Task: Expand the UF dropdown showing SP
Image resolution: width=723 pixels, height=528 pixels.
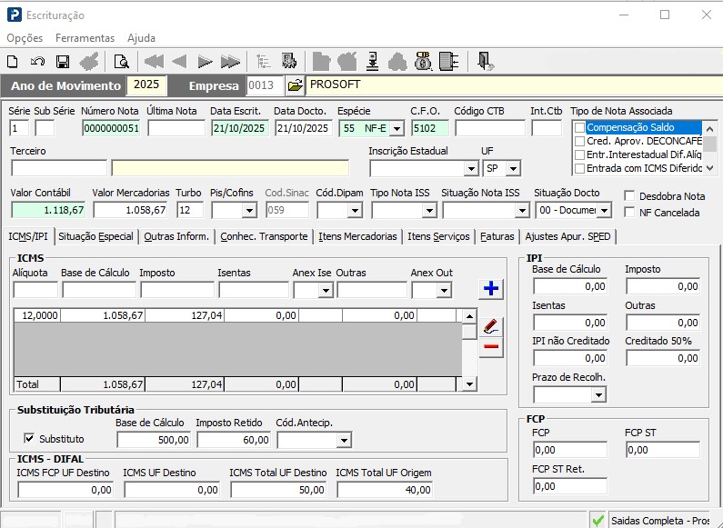Action: coord(514,169)
